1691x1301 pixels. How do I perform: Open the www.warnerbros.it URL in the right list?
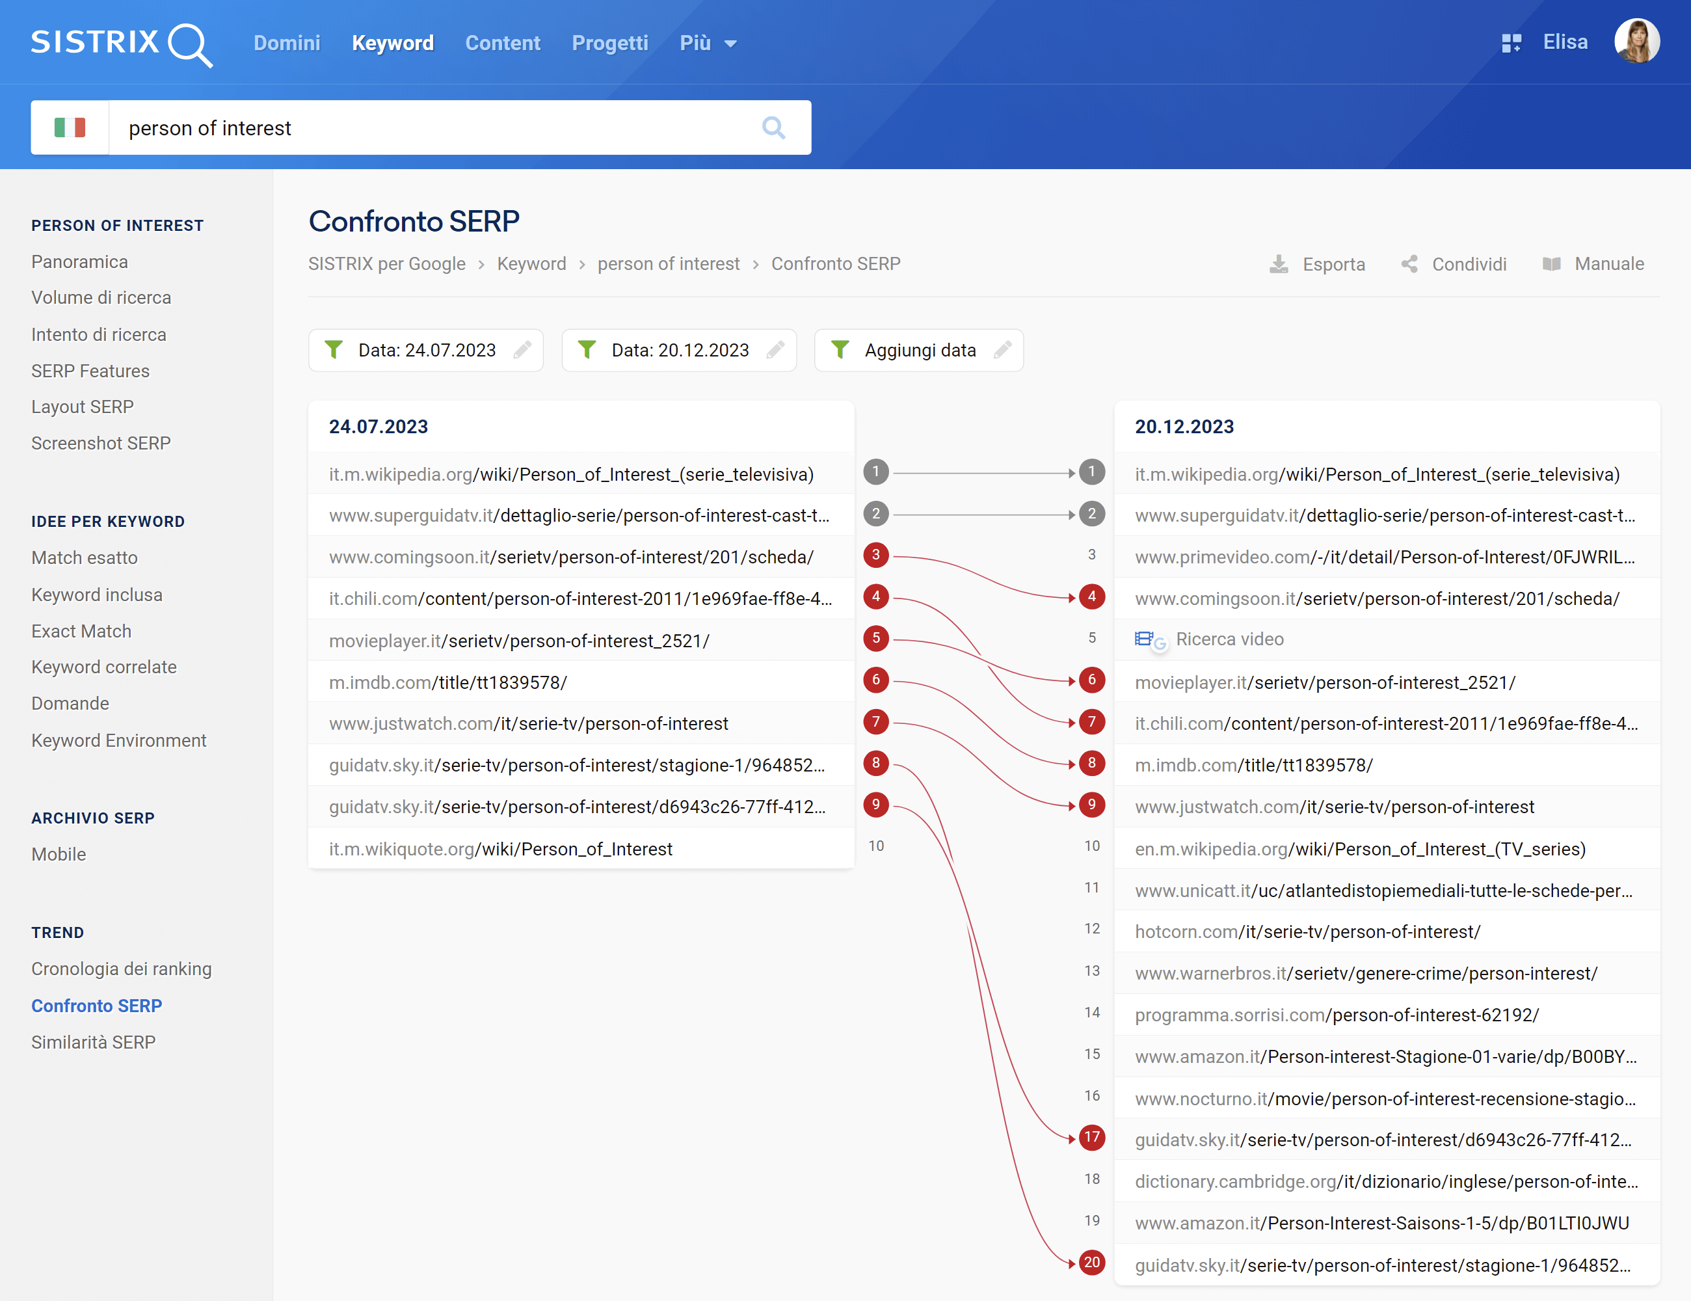[1366, 974]
